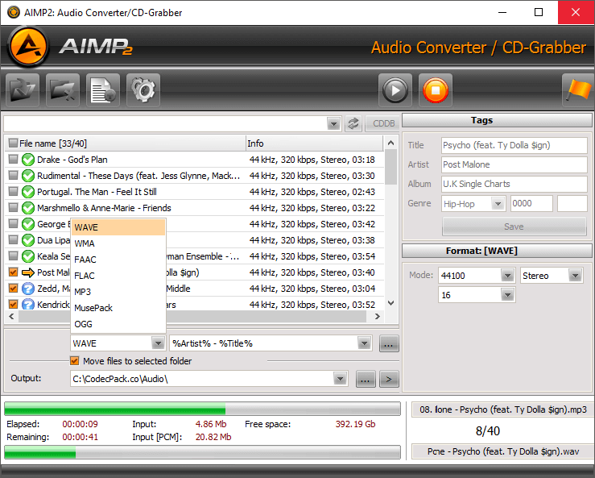
Task: Click the file list scrollbar up arrow
Action: (390, 143)
